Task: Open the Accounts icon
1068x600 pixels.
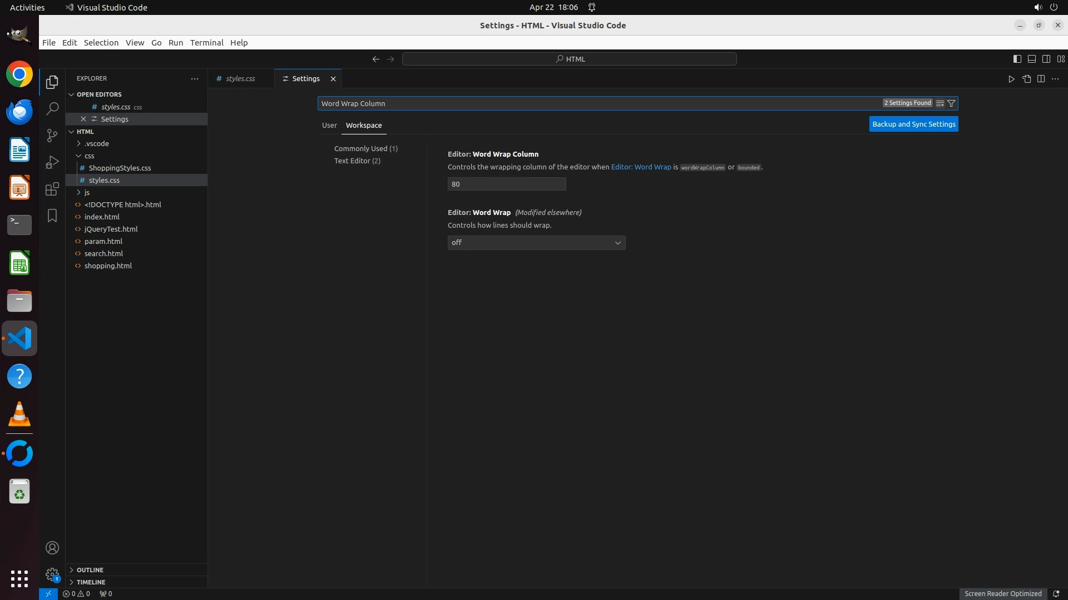Action: coord(52,548)
